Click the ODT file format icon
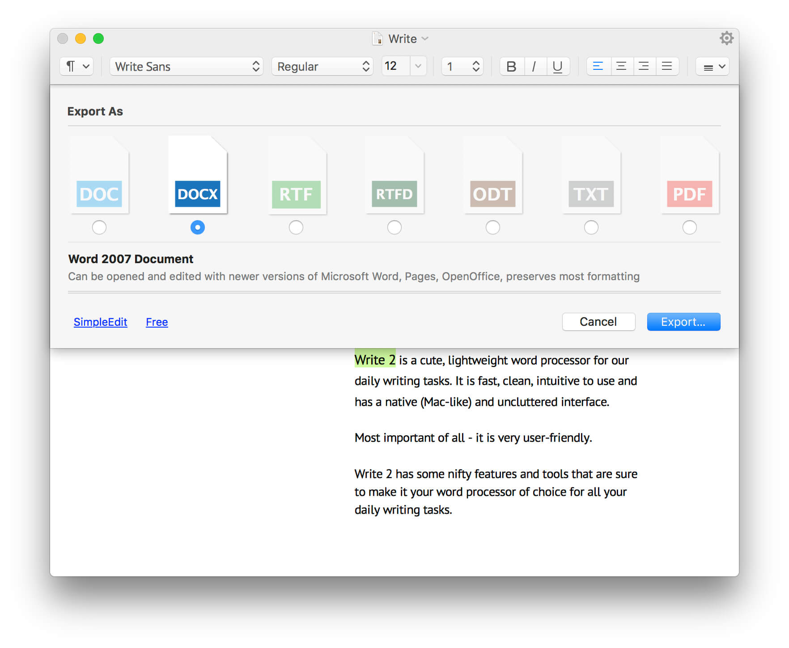This screenshot has width=789, height=648. pos(493,175)
